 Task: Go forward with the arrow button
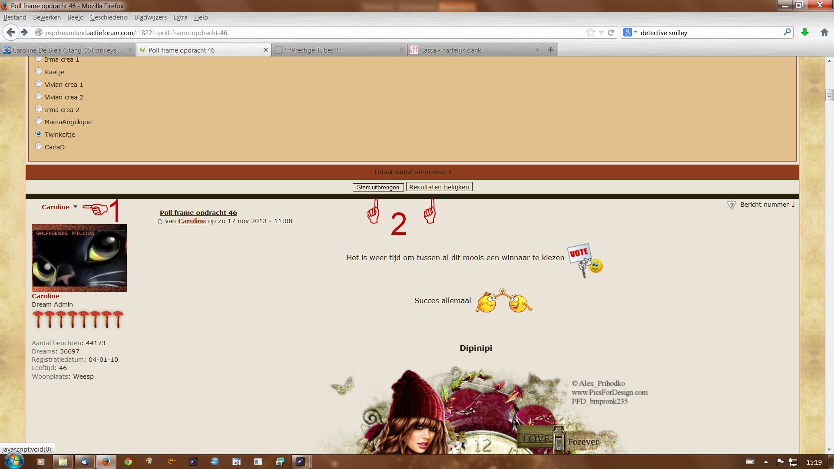25,33
